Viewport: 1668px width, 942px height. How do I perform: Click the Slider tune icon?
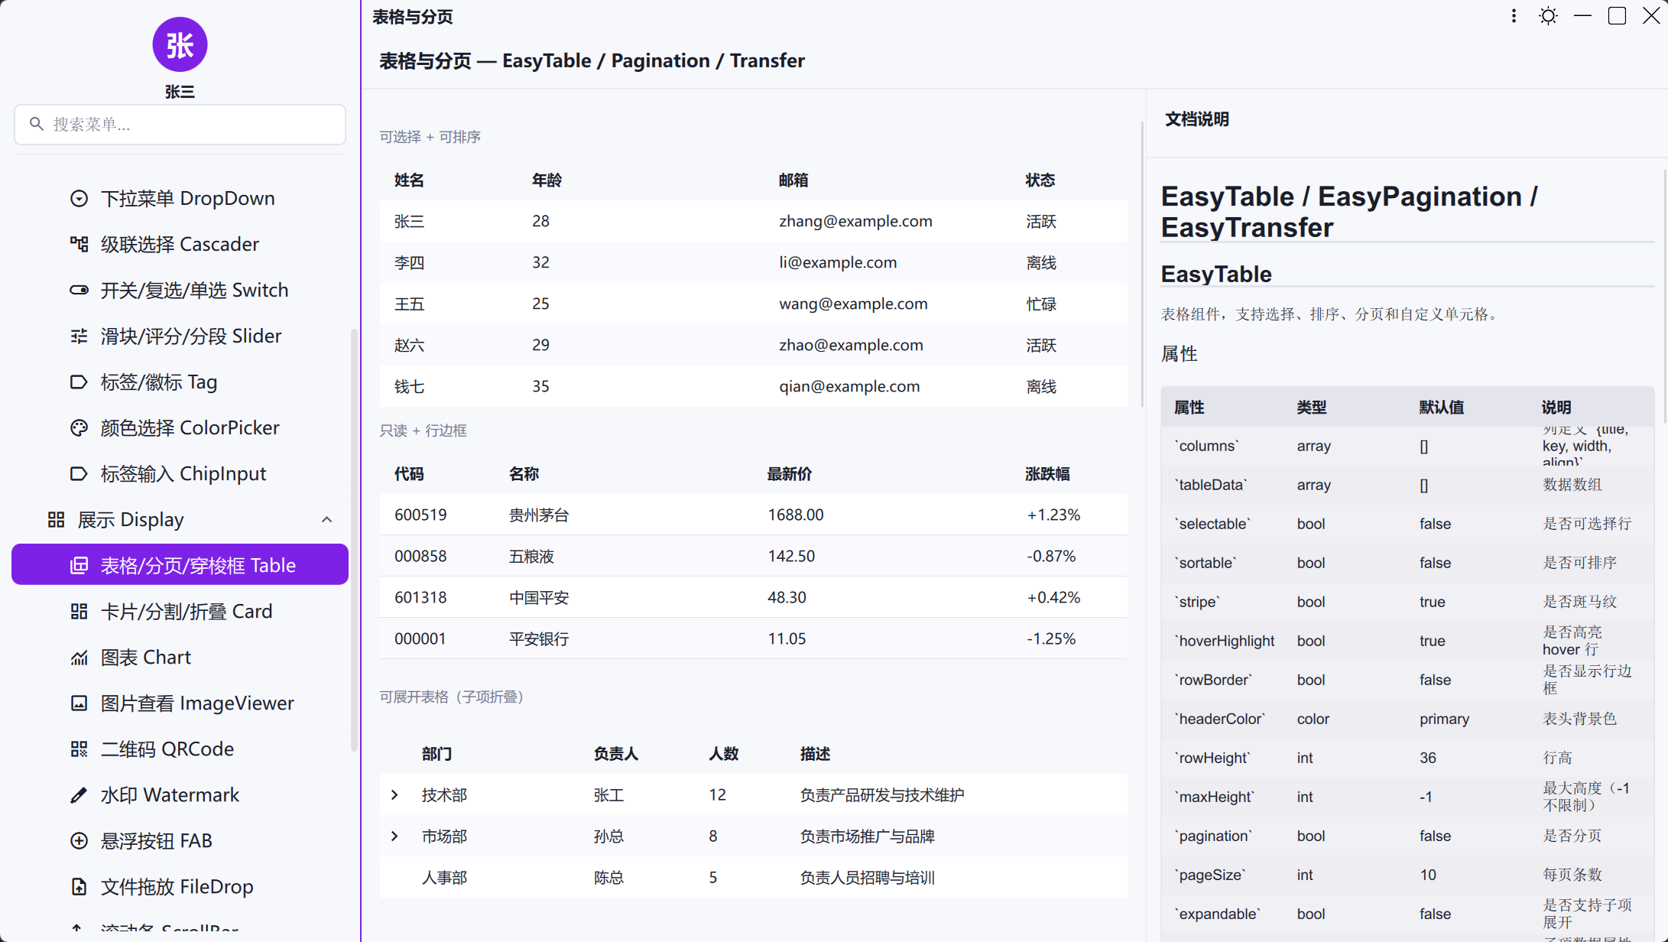point(79,336)
